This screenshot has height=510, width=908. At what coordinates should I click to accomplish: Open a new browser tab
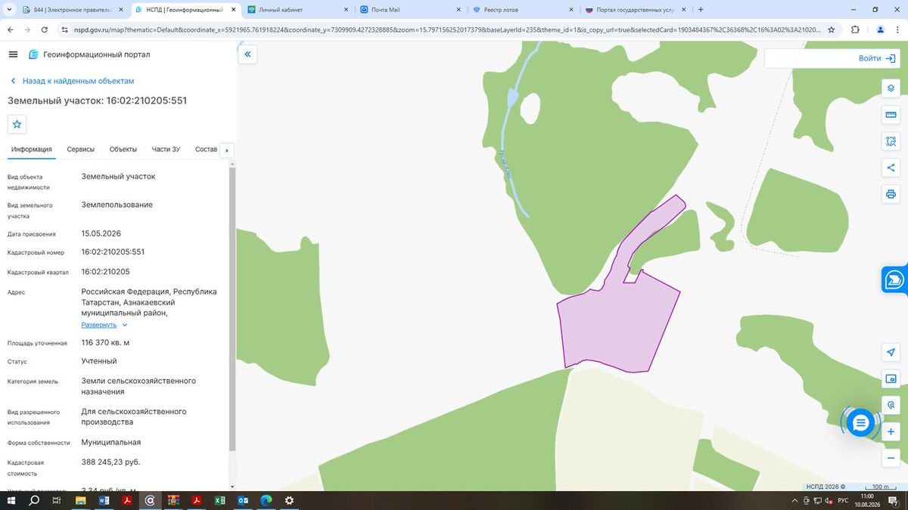click(701, 10)
